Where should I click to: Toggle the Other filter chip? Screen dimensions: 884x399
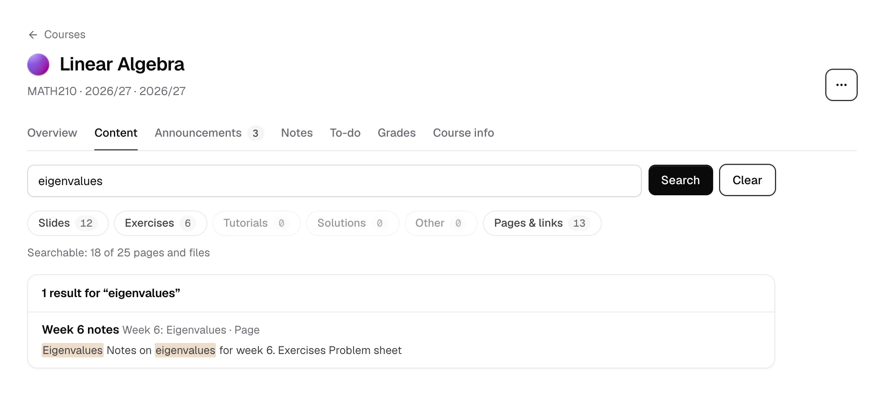click(x=441, y=223)
